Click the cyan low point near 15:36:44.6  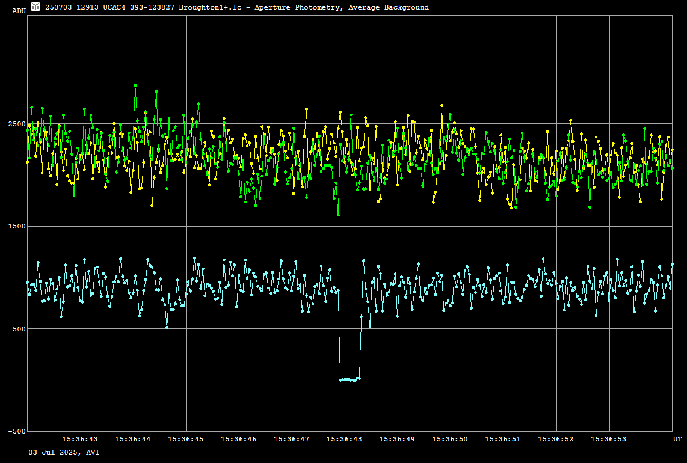pyautogui.click(x=167, y=327)
